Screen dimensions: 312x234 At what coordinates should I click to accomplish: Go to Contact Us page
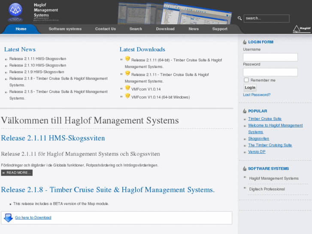point(106,29)
